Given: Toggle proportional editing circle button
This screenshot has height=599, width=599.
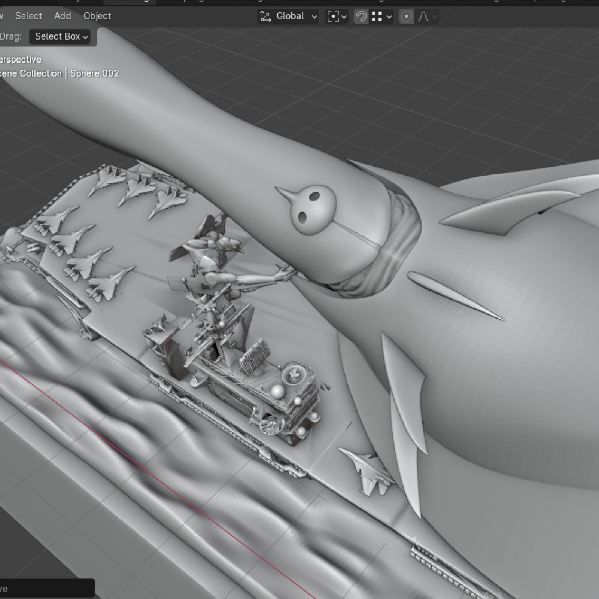Looking at the screenshot, I should tap(406, 16).
